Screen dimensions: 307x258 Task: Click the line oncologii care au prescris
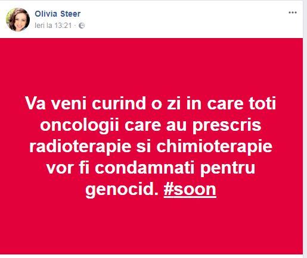point(151,125)
